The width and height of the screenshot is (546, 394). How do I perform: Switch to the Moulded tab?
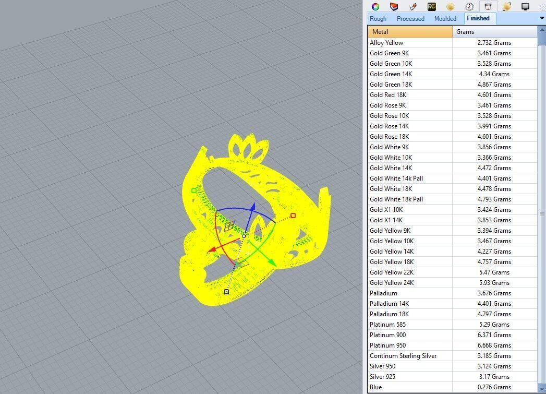coord(445,18)
